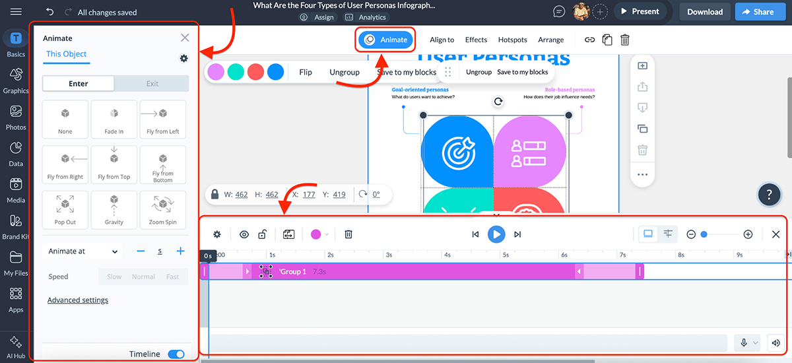The height and width of the screenshot is (363, 792).
Task: Click the Download button
Action: coord(705,12)
